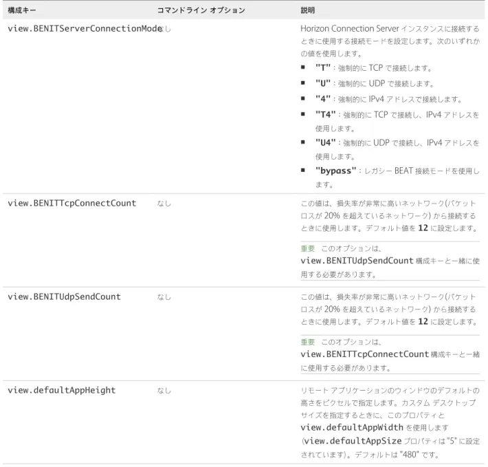
Task: Click the コマンドライン オプション column header
Action: tap(201, 10)
